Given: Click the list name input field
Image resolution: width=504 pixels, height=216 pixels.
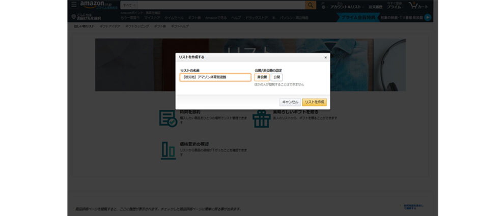Looking at the screenshot, I should 215,77.
